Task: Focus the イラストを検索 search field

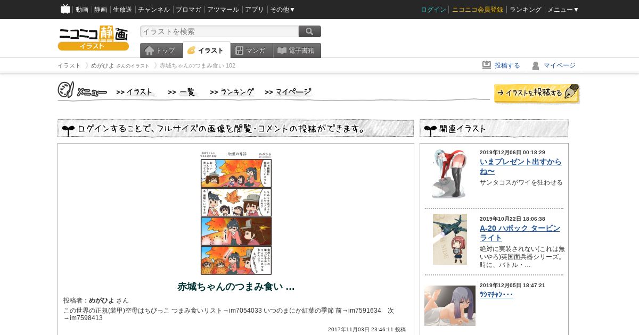Action: (x=219, y=31)
